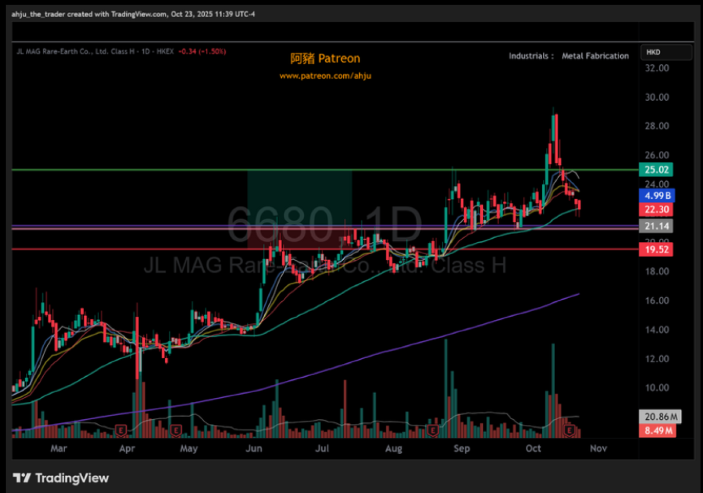Select the gray 21.14 price level label
The height and width of the screenshot is (493, 703).
[656, 226]
